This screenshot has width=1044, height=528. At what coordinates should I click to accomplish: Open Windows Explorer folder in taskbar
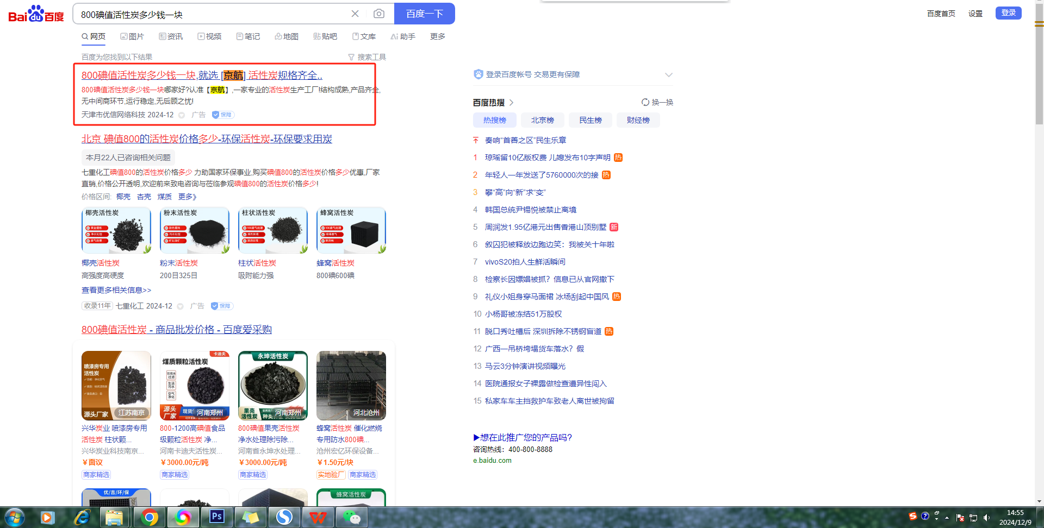point(114,517)
